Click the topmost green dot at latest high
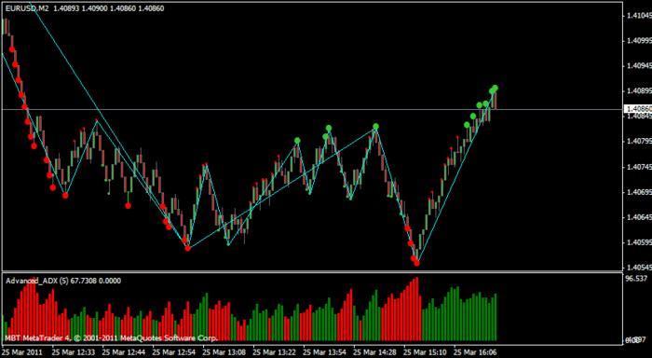This screenshot has width=652, height=358. tap(495, 88)
